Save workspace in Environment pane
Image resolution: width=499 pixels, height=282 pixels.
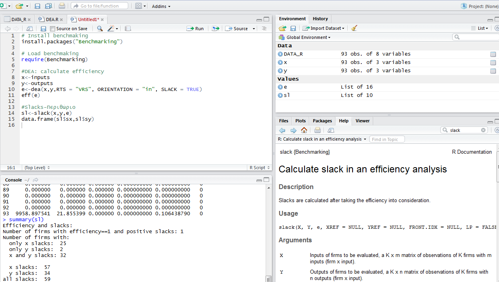click(293, 28)
